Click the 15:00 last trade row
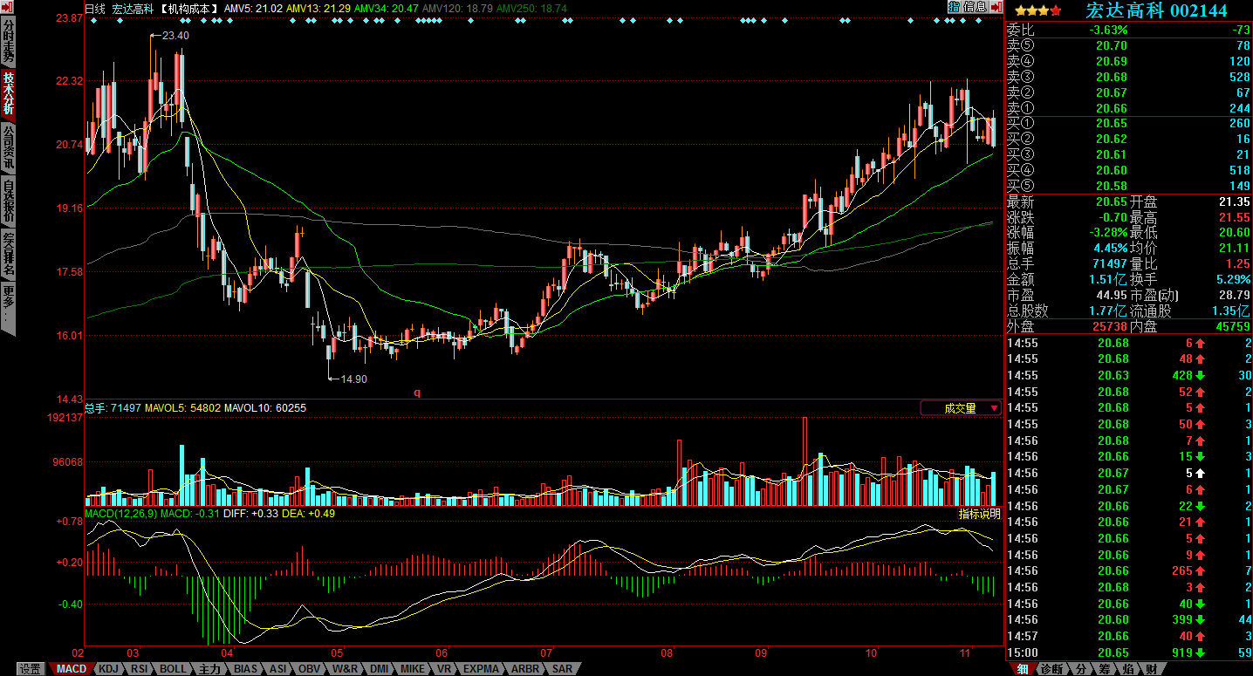The image size is (1253, 676). 1129,652
